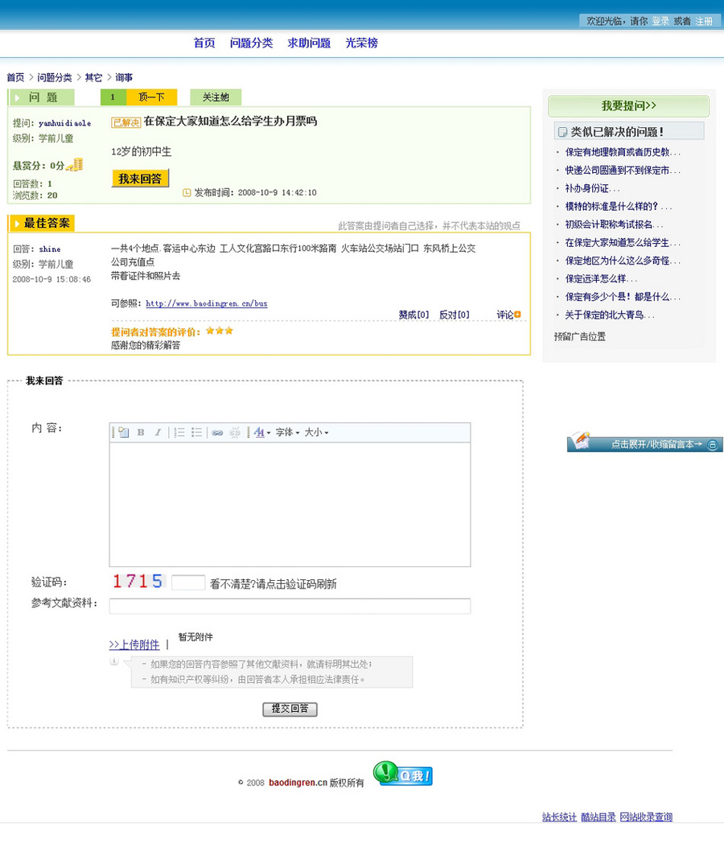Click the 点击展开/收缩留言本 banner
Viewport: 724px width, 856px height.
(645, 442)
